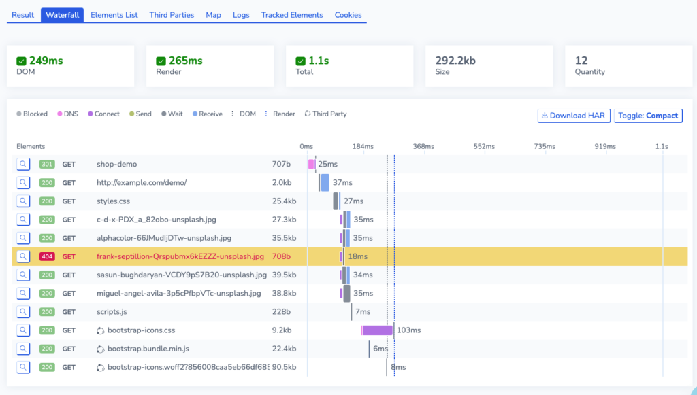Click the 292.2kb Size value
This screenshot has height=395, width=697.
pyautogui.click(x=455, y=61)
